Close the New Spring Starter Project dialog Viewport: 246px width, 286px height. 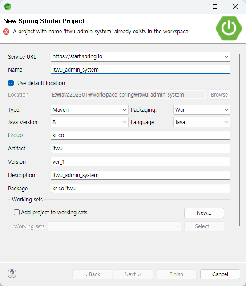(x=235, y=7)
